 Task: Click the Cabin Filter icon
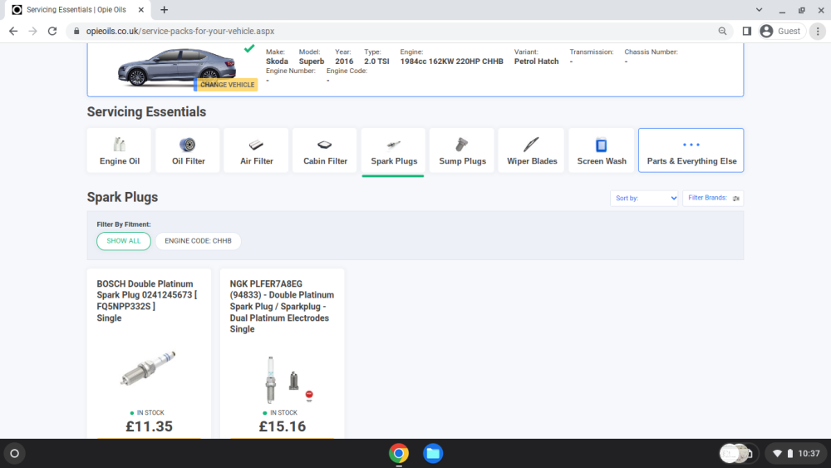324,145
